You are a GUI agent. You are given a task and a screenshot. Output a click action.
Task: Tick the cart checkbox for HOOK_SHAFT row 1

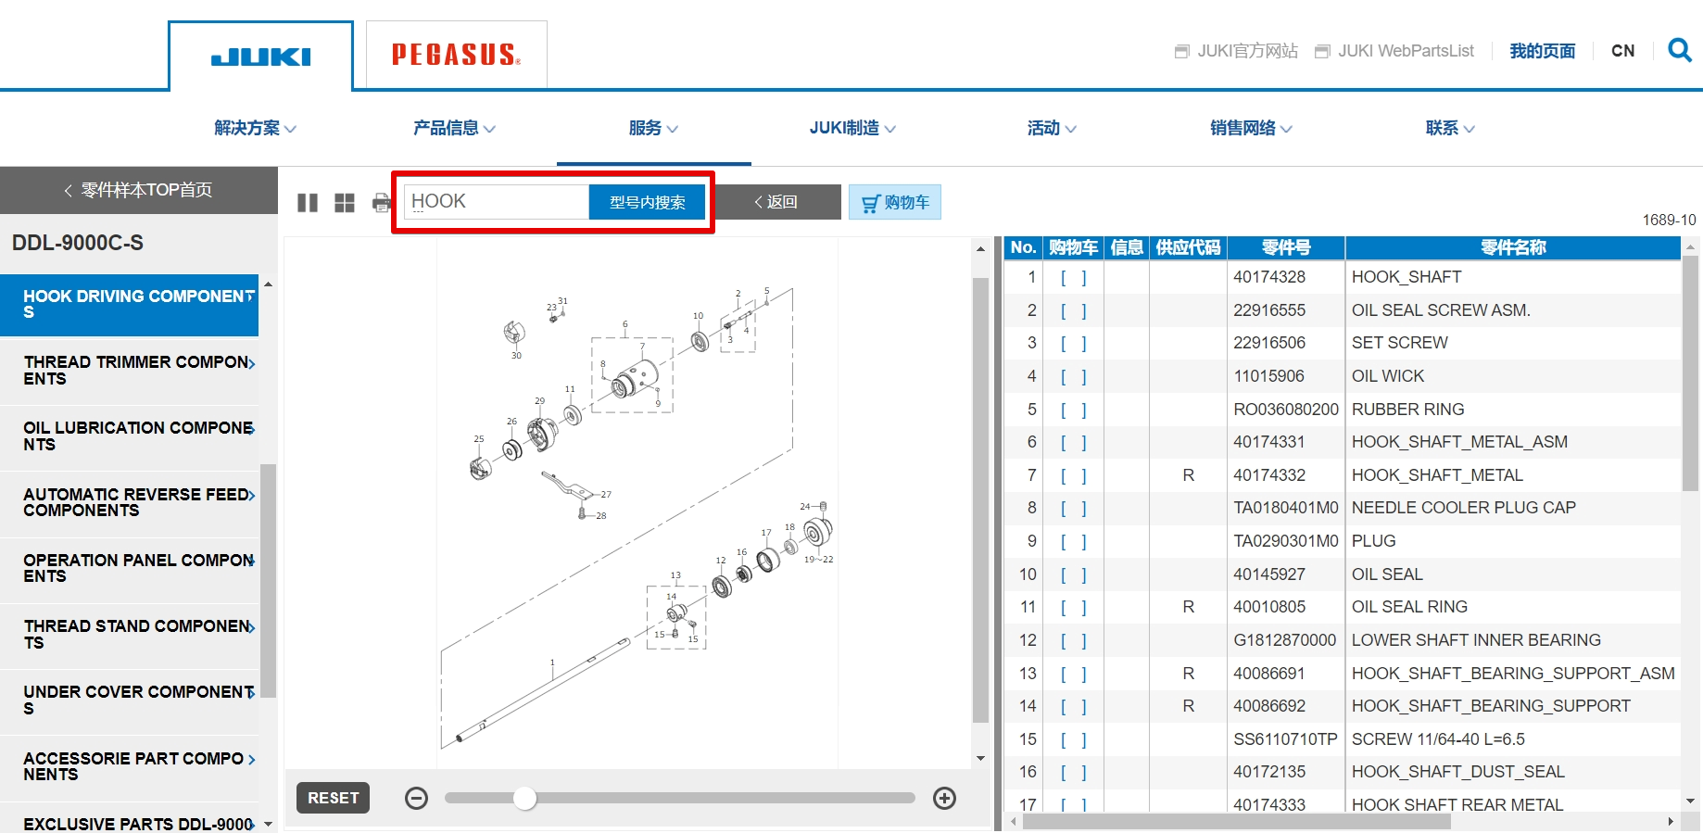(1073, 277)
